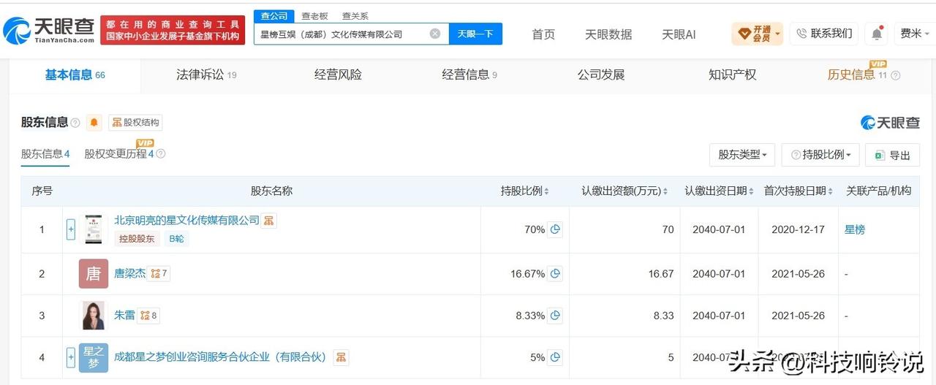Viewport: 936px width, 385px height.
Task: Click the shareholder alert bell icon
Action: coord(94,123)
